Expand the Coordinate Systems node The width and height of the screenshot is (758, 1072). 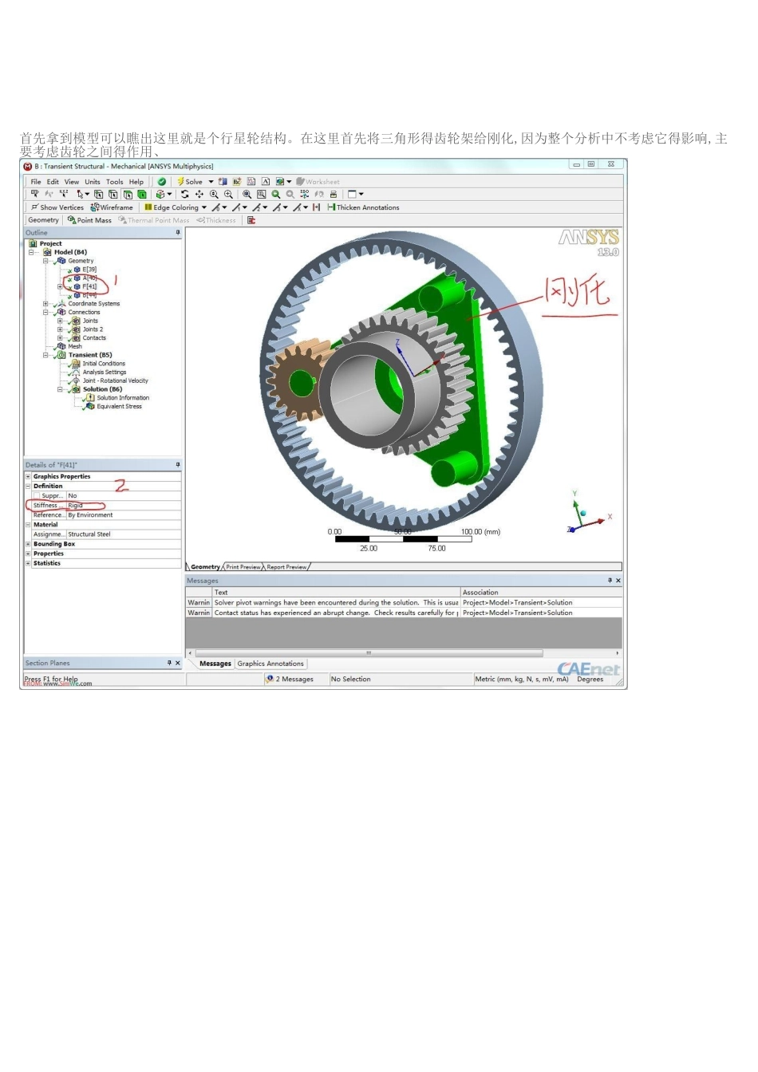(45, 304)
